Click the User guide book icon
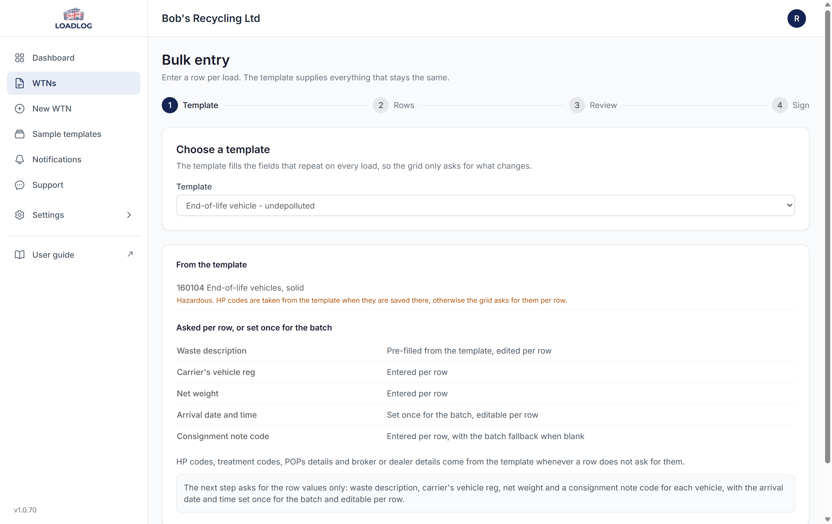Image resolution: width=832 pixels, height=524 pixels. click(20, 254)
